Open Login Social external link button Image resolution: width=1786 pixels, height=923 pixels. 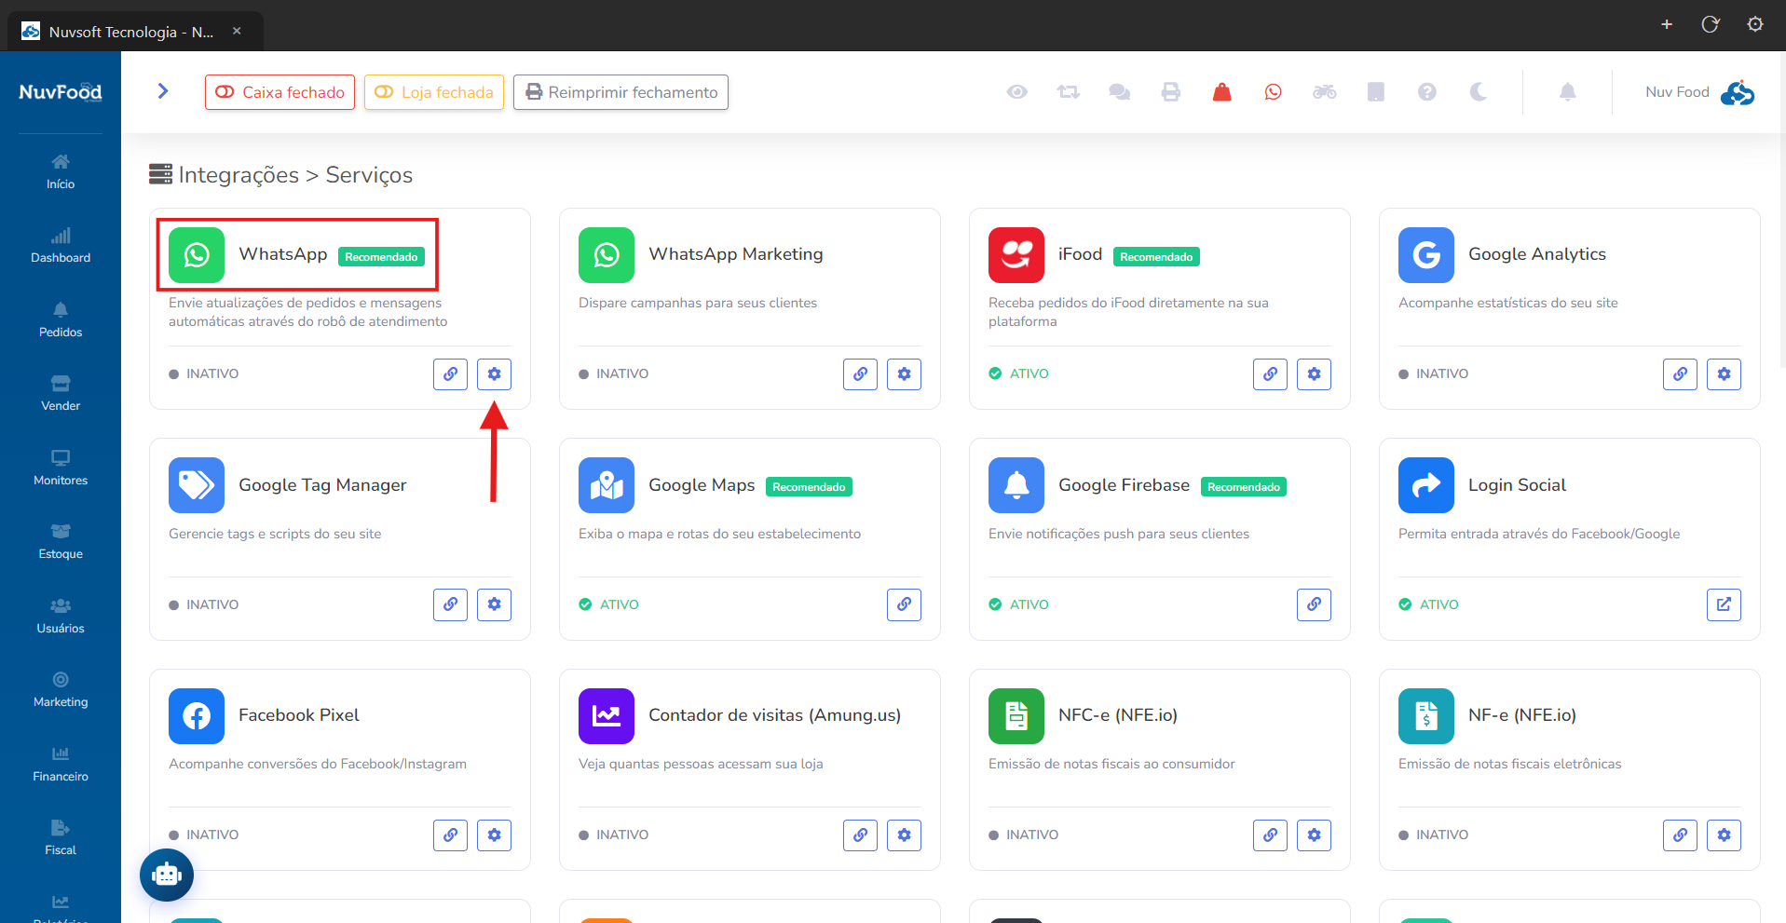point(1724,604)
